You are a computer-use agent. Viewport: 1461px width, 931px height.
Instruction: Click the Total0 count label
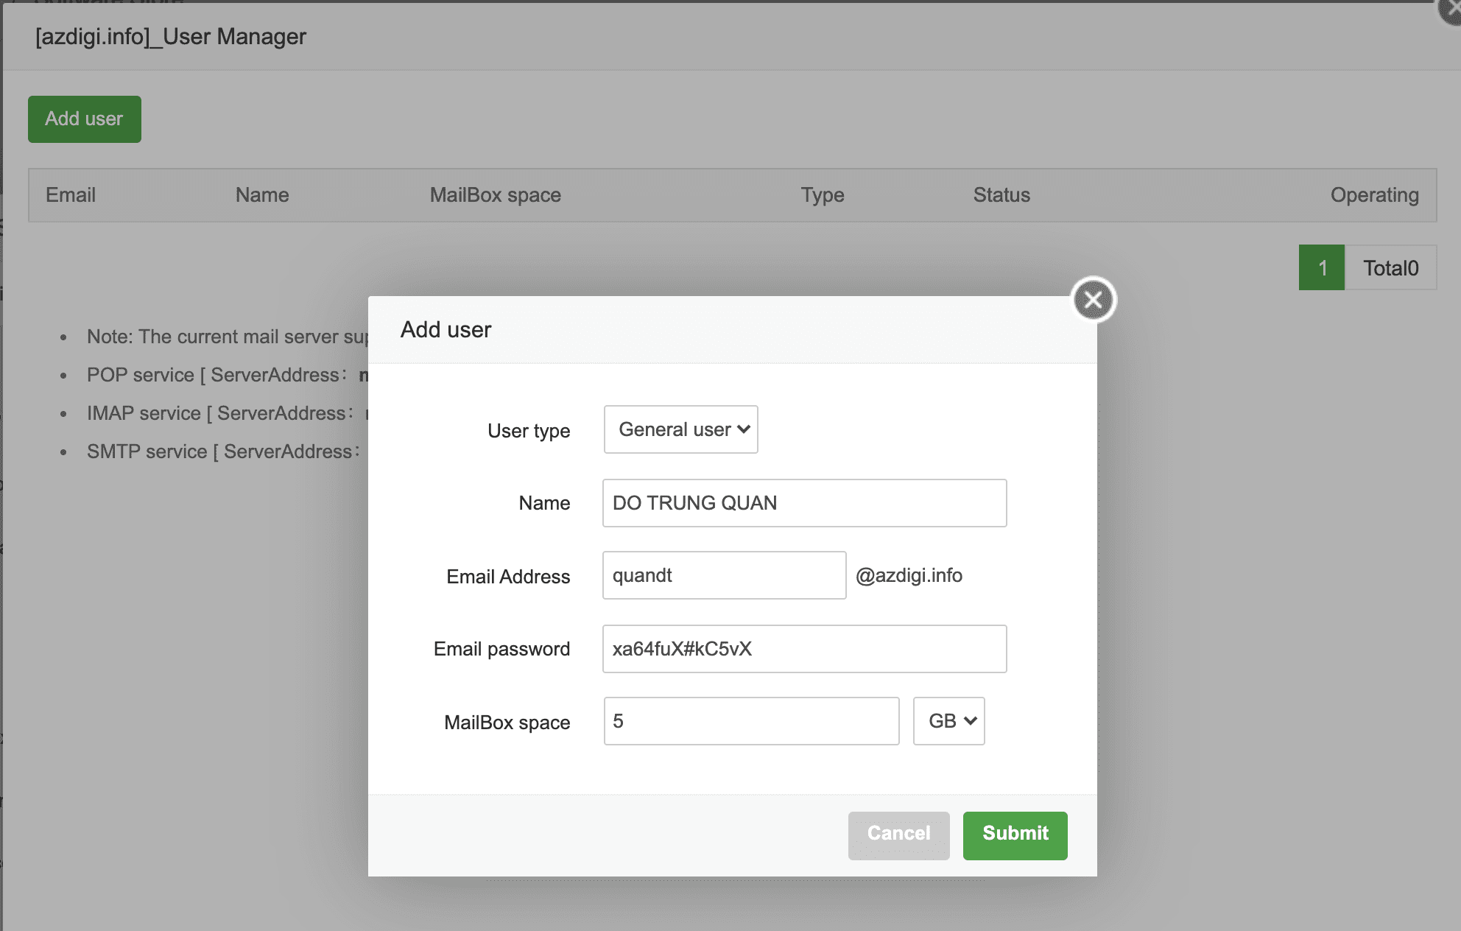click(1390, 267)
